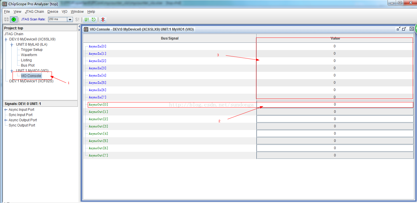Select the AsyncOut[0] signal name
The height and width of the screenshot is (203, 417).
point(98,104)
